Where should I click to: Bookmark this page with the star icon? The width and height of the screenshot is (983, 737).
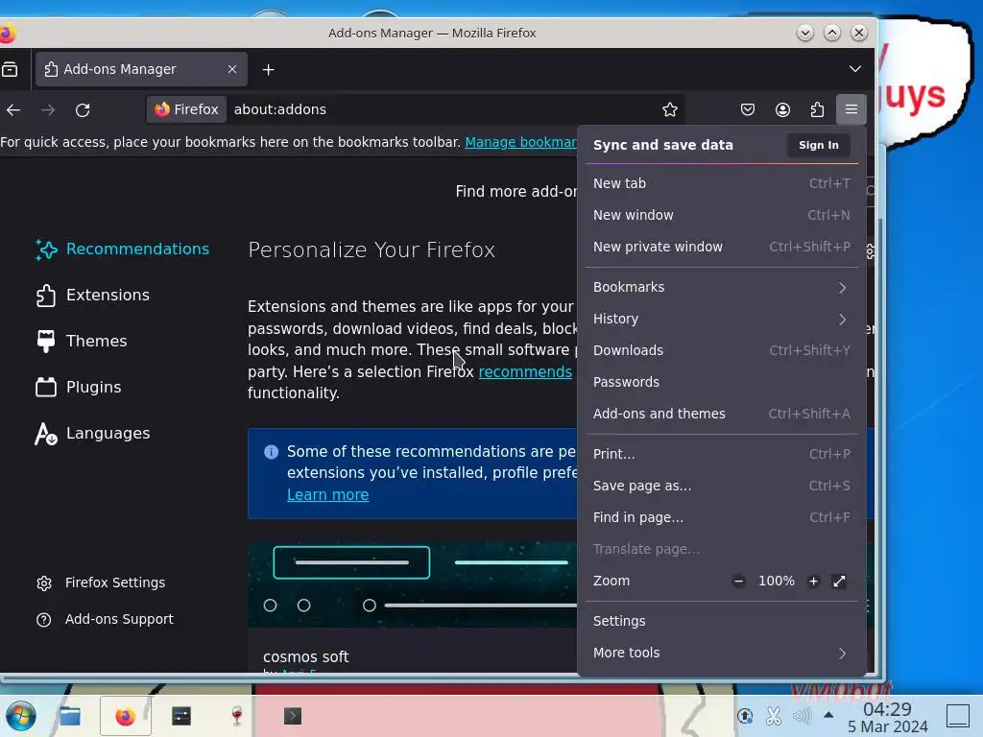tap(669, 109)
